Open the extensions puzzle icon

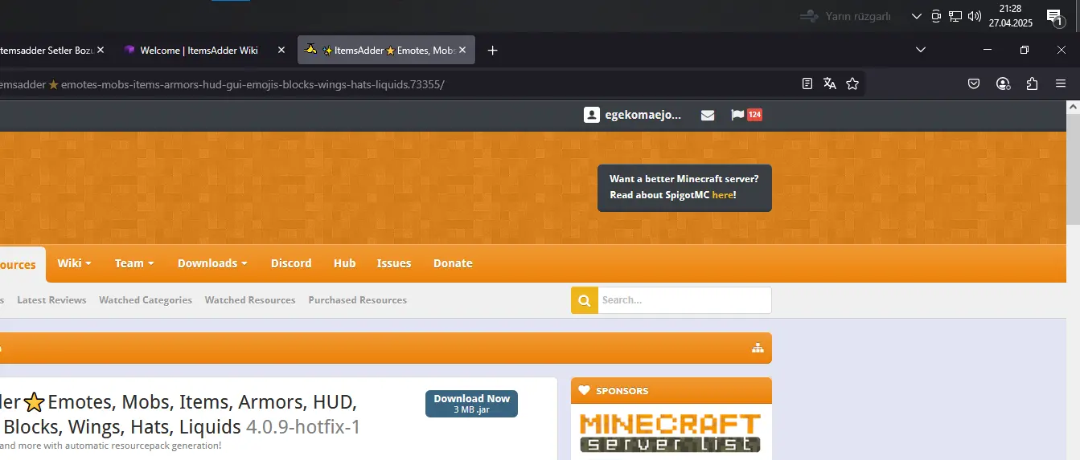1033,83
